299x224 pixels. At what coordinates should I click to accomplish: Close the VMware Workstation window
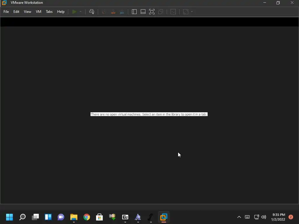292,3
